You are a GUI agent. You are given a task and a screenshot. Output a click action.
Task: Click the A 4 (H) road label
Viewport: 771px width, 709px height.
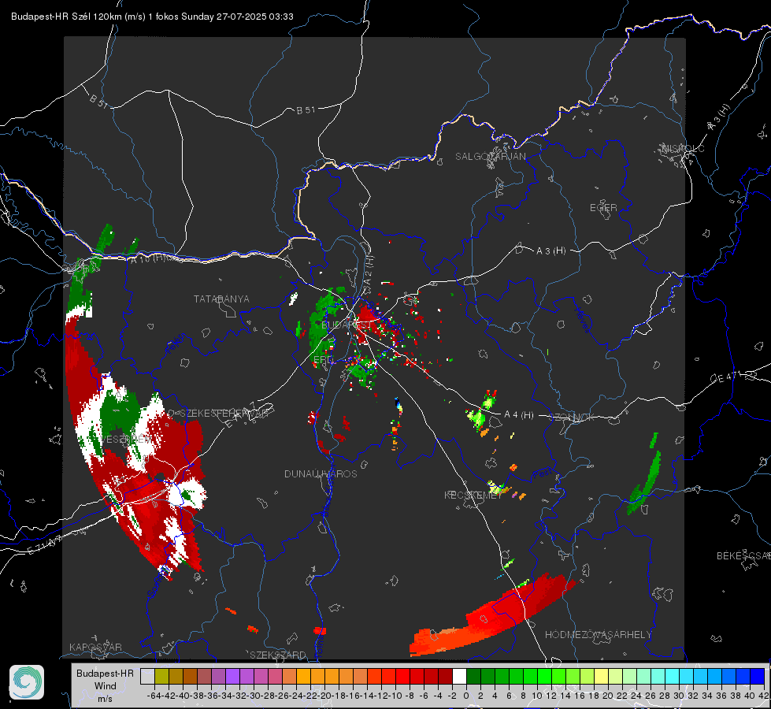click(519, 415)
